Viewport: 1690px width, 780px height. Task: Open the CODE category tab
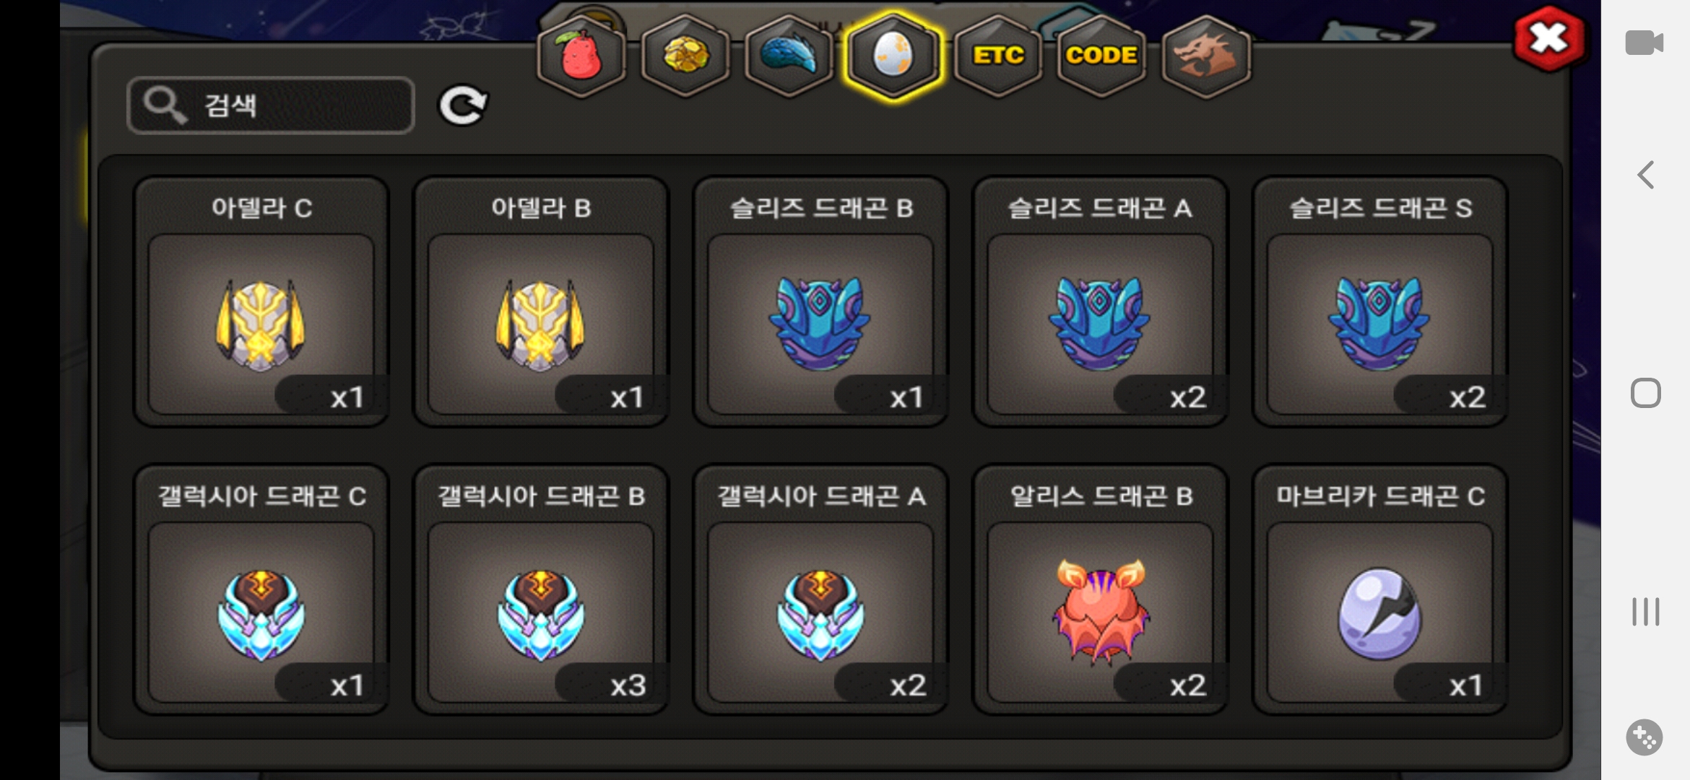[x=1101, y=56]
